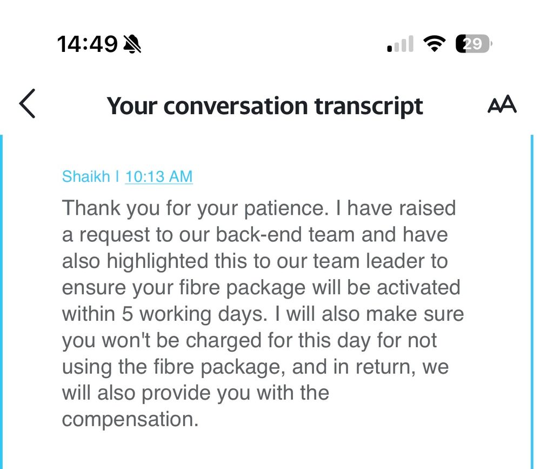Tap the agent name Shaikh
540x469 pixels.
86,176
